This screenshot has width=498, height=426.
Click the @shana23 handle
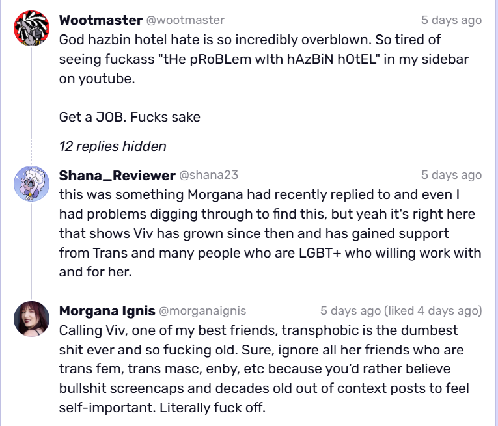click(x=209, y=175)
